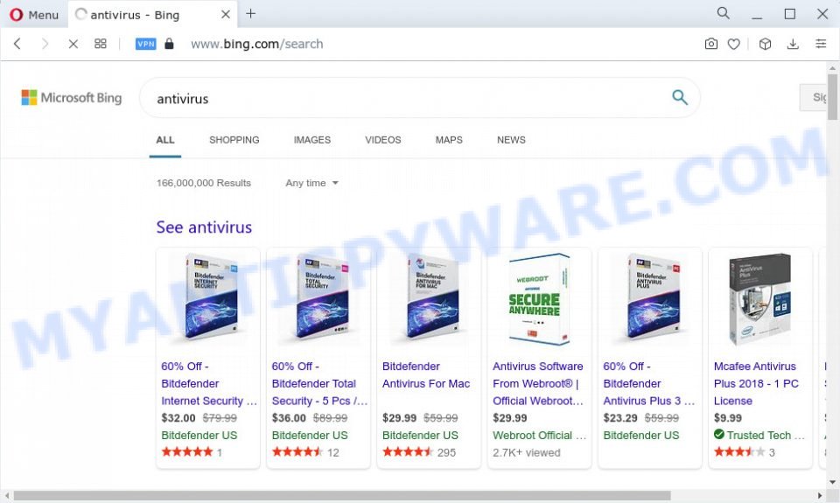840x503 pixels.
Task: Open Easy Setup sliders icon
Action: (x=821, y=44)
